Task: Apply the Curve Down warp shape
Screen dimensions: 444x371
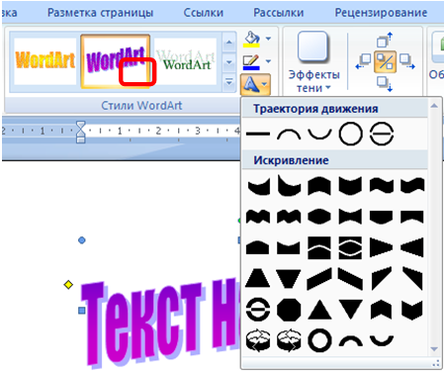Action: (289, 186)
